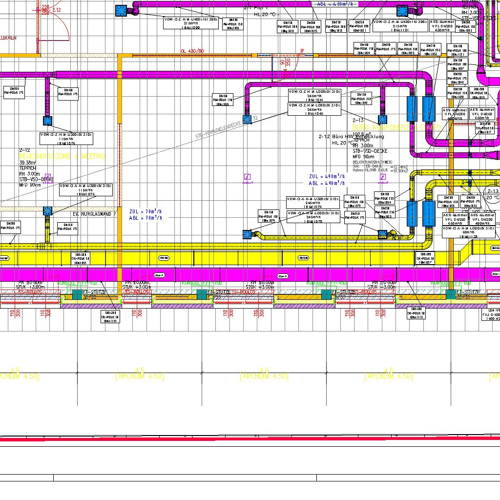
Task: Click the ABL = 490m³/h airflow text
Action: [327, 183]
